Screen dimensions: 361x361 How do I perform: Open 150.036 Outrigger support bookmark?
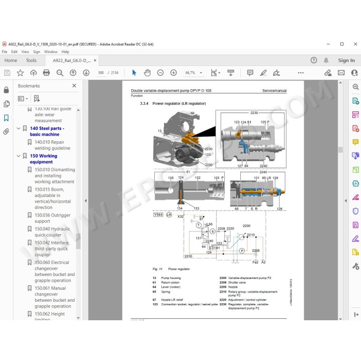tap(53, 218)
